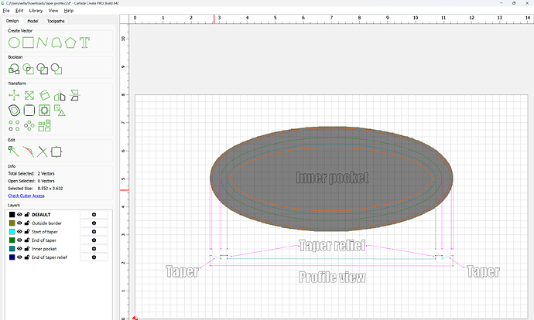
Task: Select the Circle vector tool
Action: point(13,42)
